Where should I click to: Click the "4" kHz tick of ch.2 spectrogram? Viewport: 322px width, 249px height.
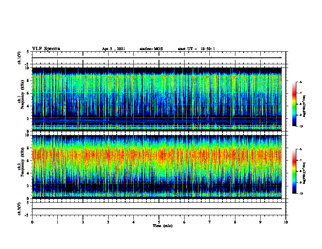pos(28,173)
